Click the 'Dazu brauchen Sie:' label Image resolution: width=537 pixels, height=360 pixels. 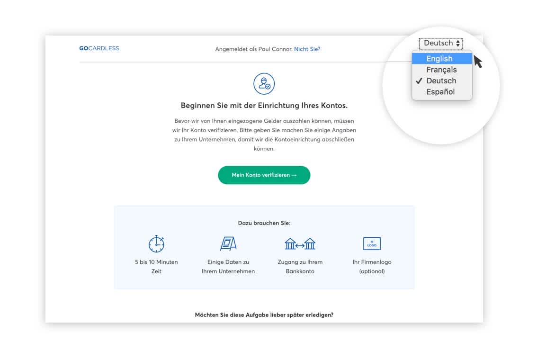point(264,223)
